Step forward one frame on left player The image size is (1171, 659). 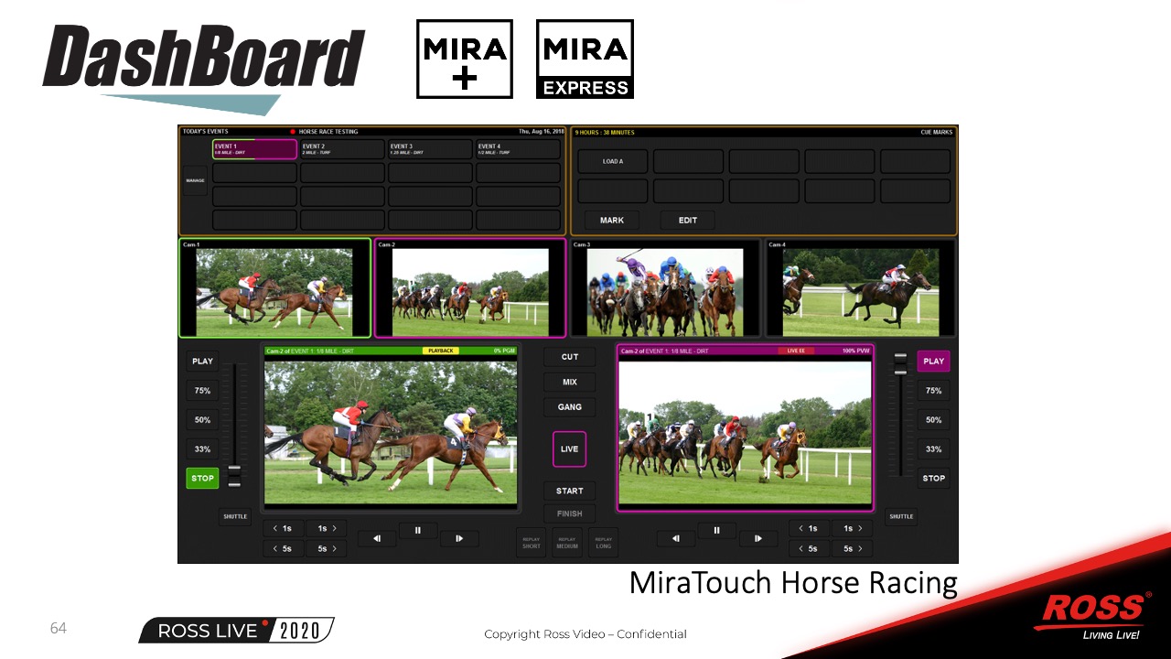458,539
